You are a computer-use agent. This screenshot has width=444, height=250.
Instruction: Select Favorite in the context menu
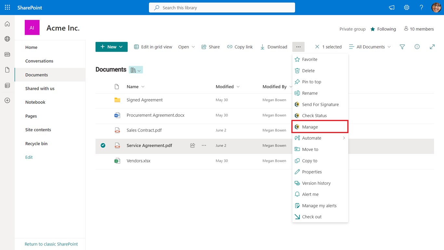320,59
